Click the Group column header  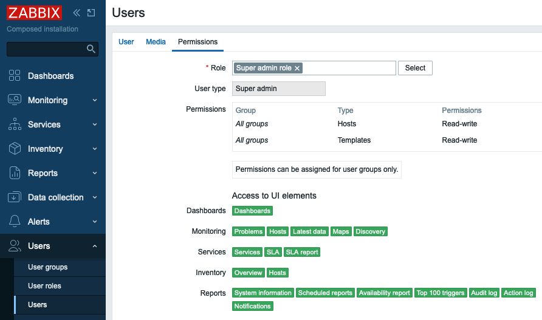point(245,111)
